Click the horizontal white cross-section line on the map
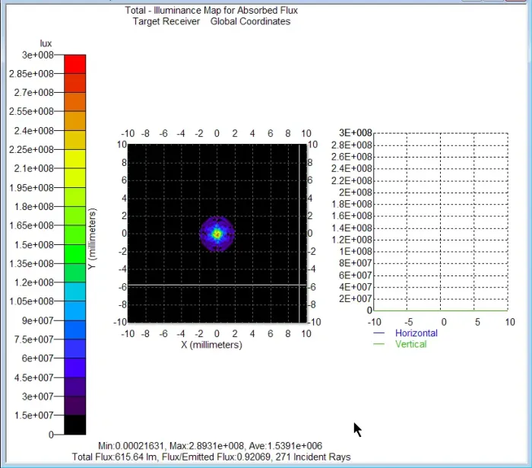Viewport: 532px width, 468px height. click(217, 285)
